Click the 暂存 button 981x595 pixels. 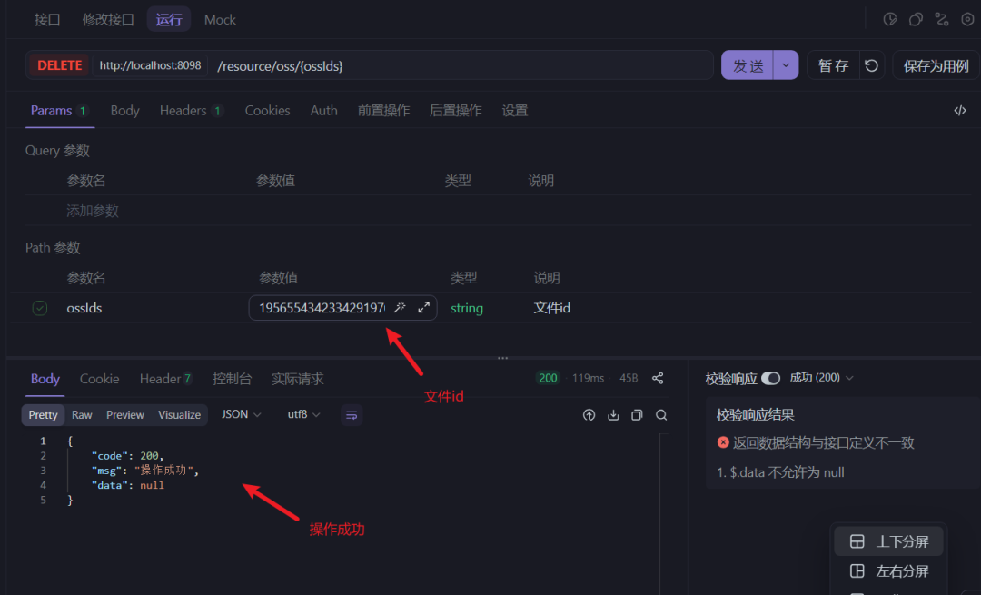tap(833, 65)
